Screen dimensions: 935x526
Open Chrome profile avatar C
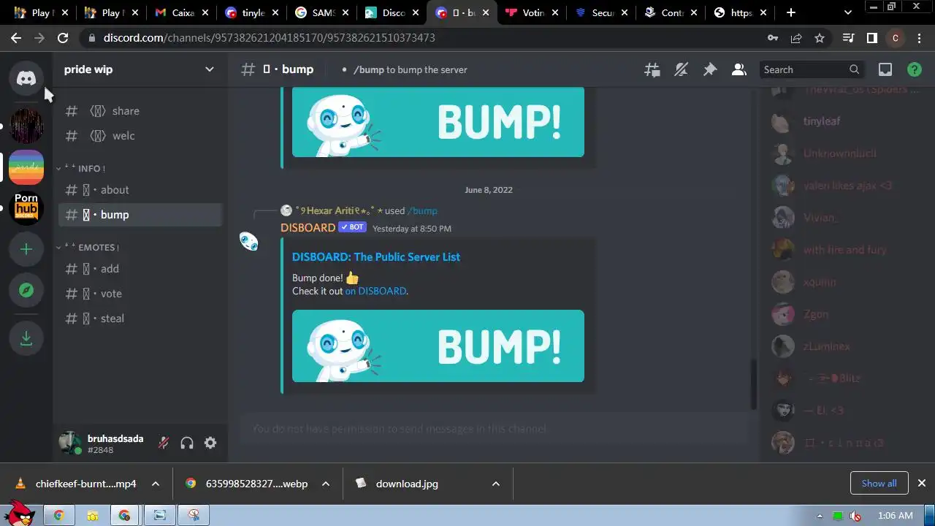(896, 38)
